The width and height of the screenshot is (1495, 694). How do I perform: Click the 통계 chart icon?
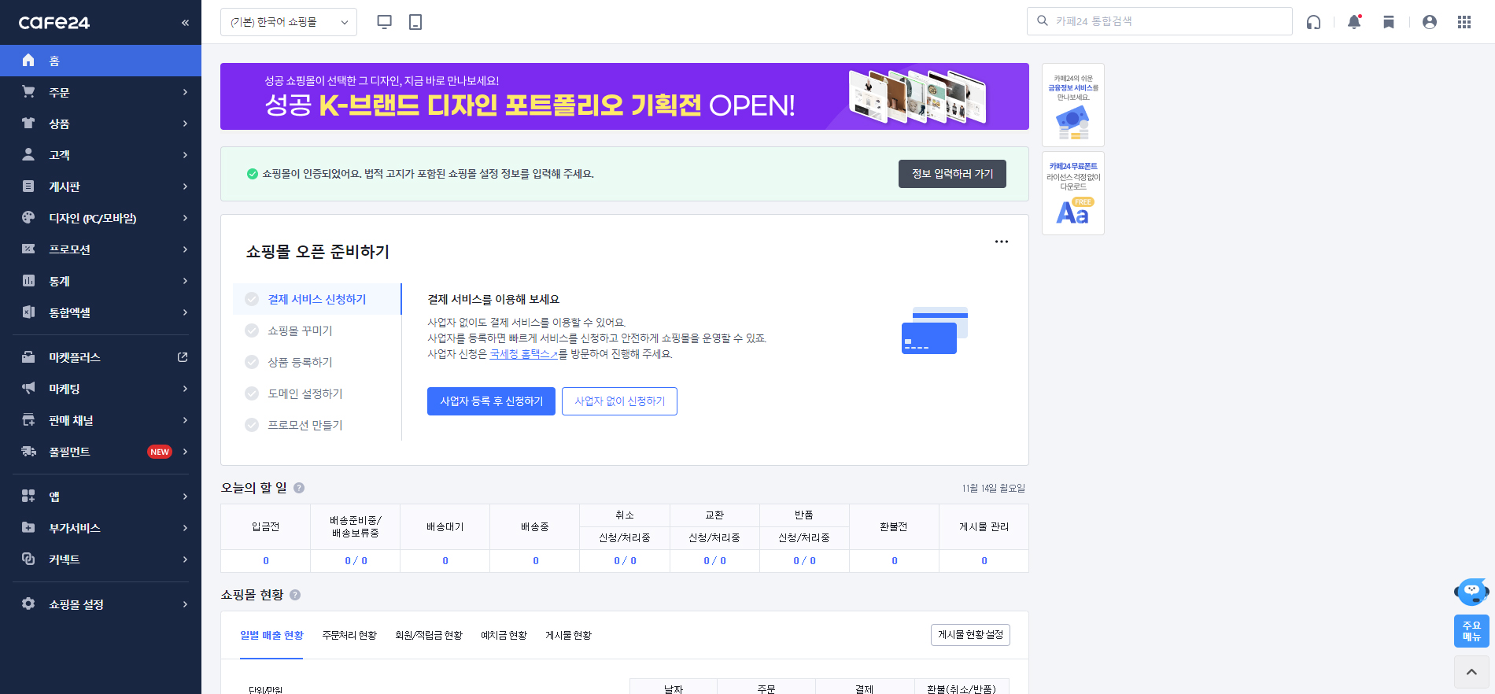pyautogui.click(x=28, y=280)
